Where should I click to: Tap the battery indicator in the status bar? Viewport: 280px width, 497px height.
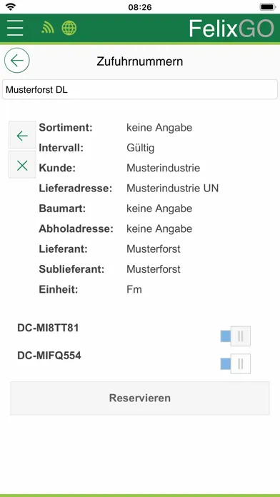[267, 6]
